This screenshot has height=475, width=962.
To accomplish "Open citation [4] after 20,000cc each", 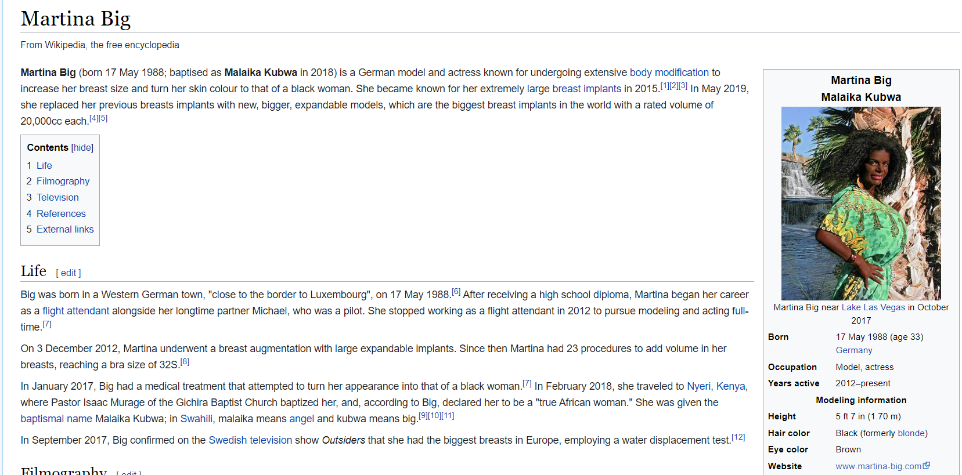I will pos(94,118).
